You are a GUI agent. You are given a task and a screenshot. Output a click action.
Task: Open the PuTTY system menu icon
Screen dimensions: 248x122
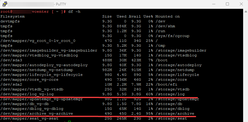tap(5, 4)
